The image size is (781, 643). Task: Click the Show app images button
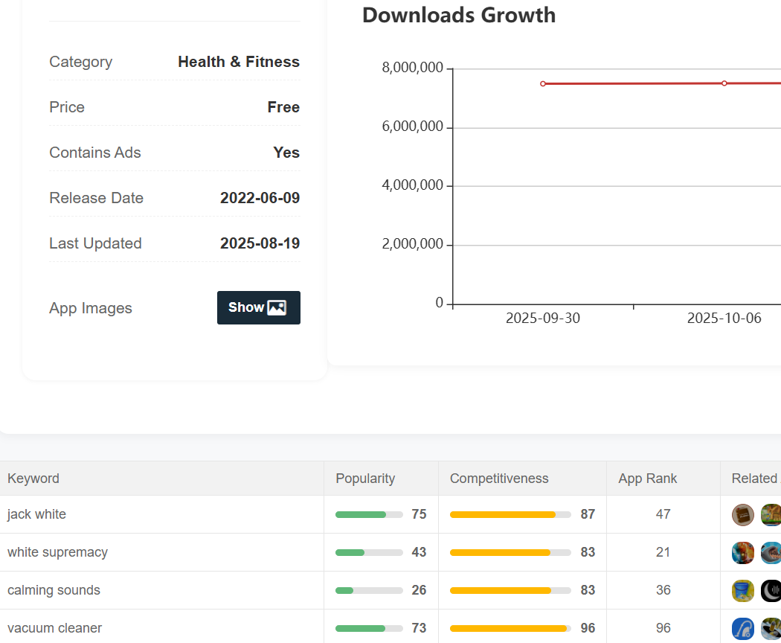[258, 307]
